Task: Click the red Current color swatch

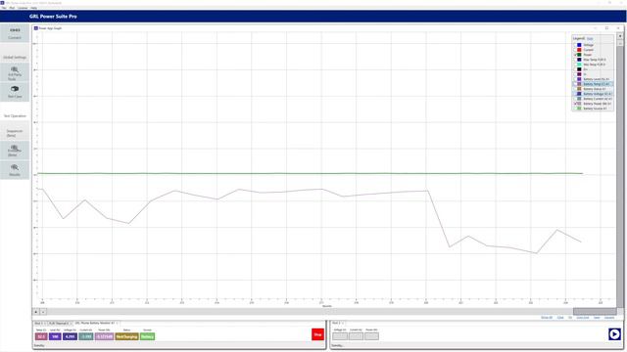Action: [579, 50]
